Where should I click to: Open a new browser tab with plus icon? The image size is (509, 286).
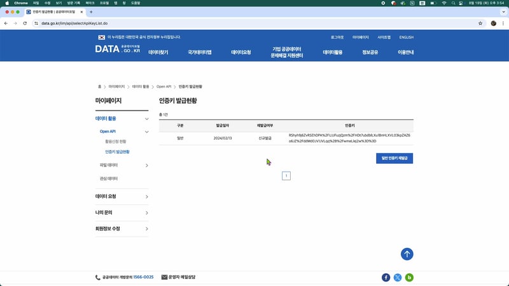click(x=91, y=12)
